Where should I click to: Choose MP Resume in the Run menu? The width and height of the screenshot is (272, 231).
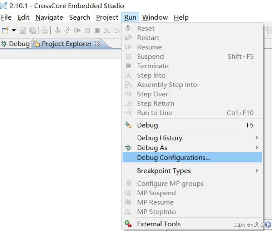pos(192,202)
